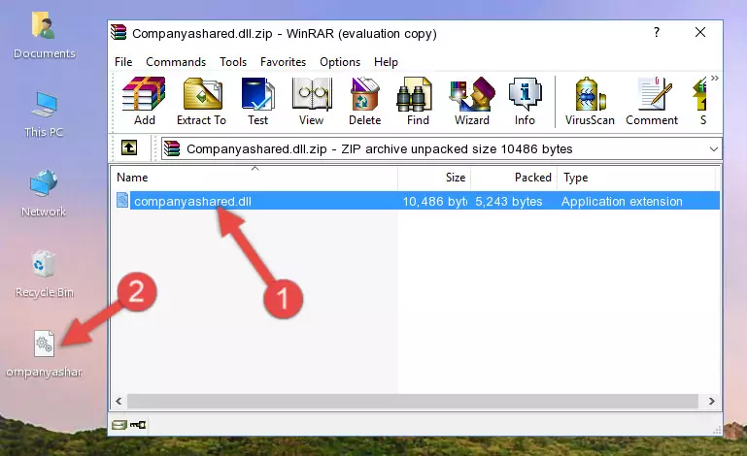Open the Comment tool
Screen dimensions: 747x456
click(652, 101)
